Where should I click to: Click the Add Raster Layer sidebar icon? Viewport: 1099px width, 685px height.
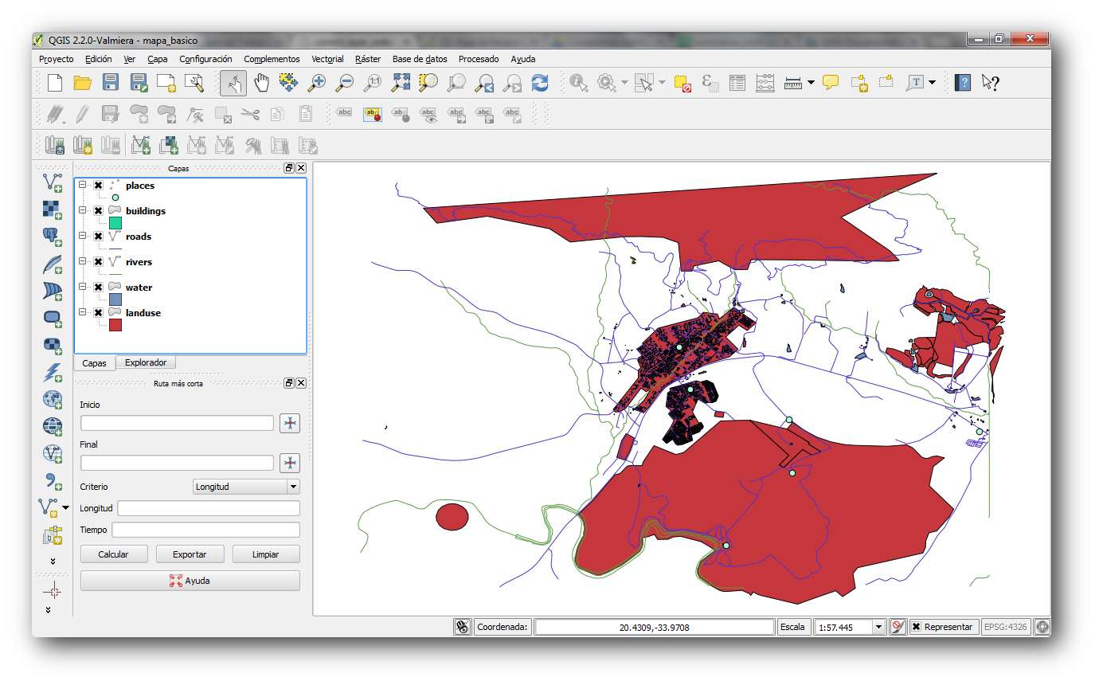click(53, 209)
